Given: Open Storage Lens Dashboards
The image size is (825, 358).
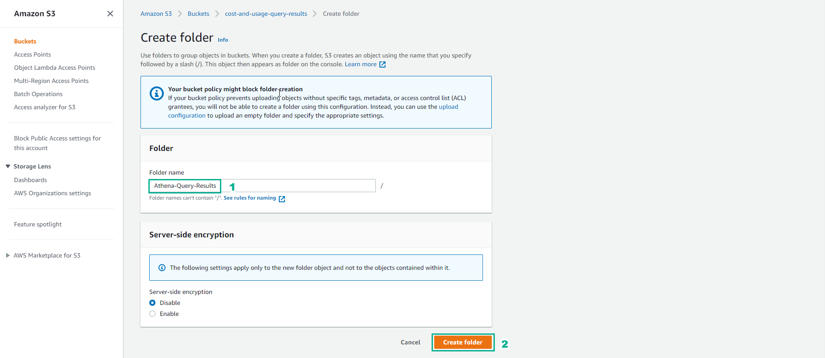Looking at the screenshot, I should coord(30,180).
